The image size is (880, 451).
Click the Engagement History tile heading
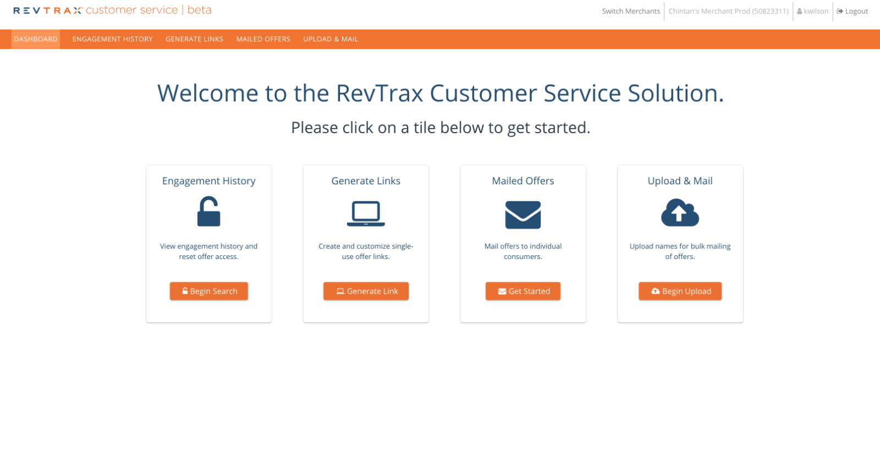pyautogui.click(x=209, y=181)
